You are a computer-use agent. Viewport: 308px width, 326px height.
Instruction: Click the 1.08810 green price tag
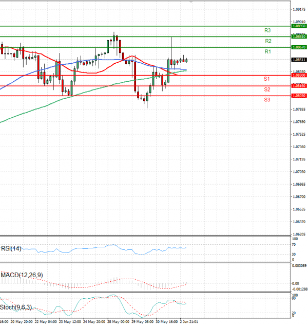[x=299, y=37]
